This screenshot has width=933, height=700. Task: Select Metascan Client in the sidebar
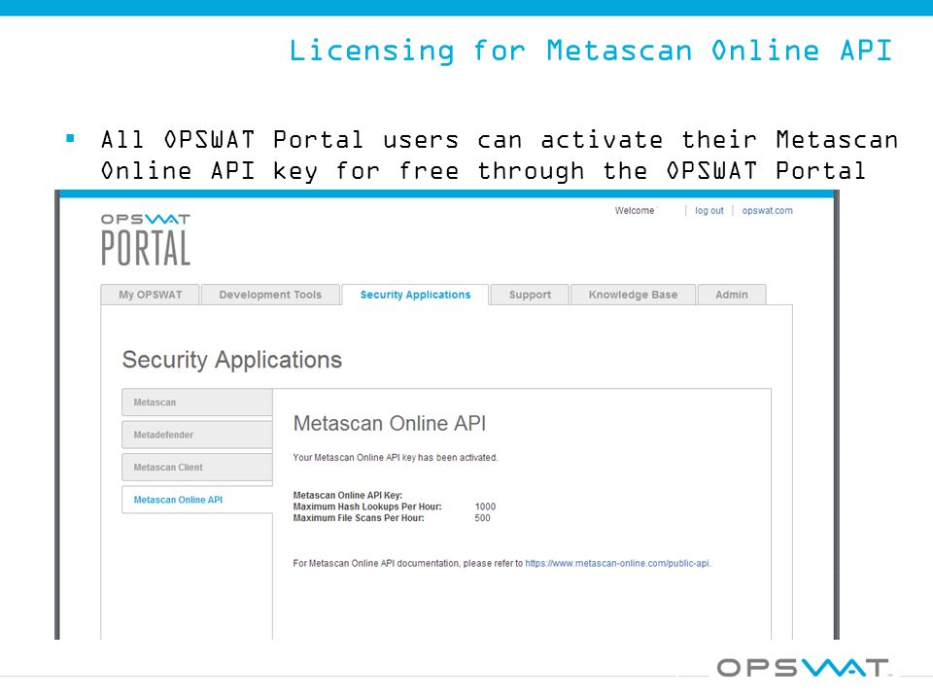point(197,468)
